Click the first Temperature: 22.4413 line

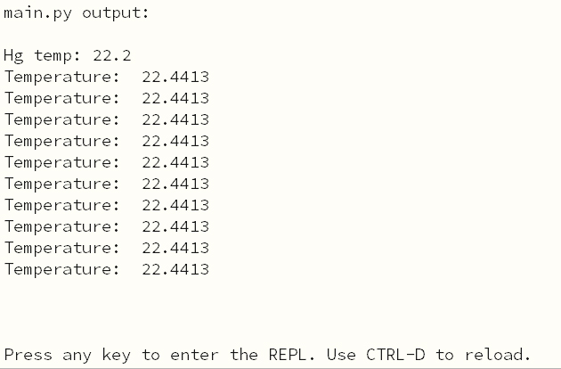[107, 77]
